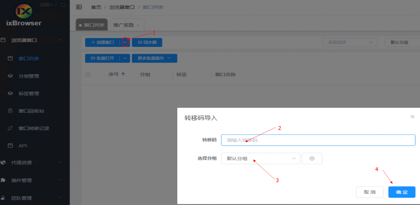Toggle the select-all checkbox in table header

87,74
